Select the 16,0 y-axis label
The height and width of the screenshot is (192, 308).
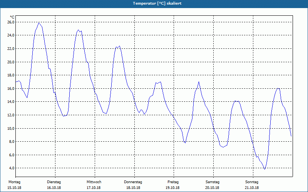[11, 89]
